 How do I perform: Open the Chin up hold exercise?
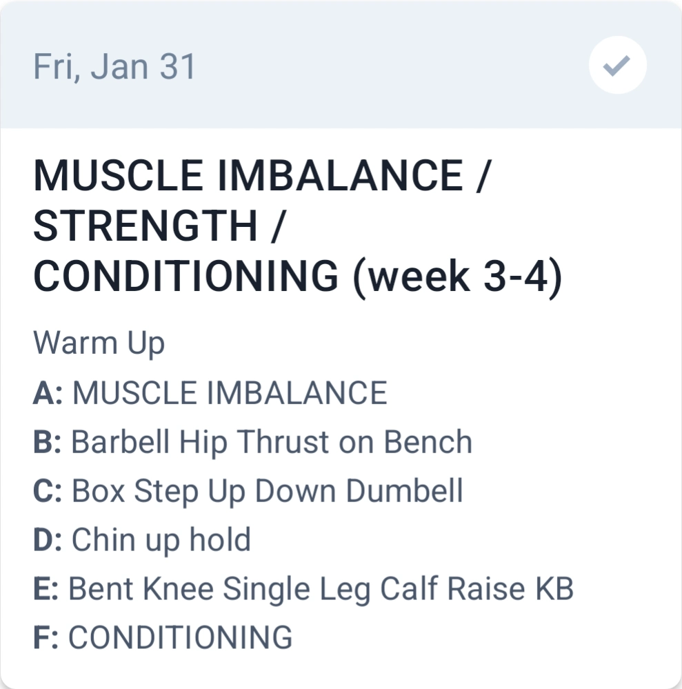tap(161, 540)
